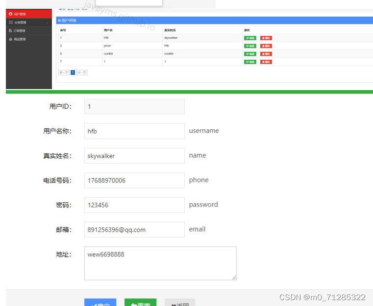Click the 用户管理 user icon
This screenshot has height=306, width=373.
10,14
